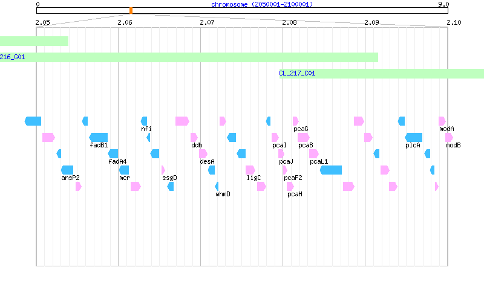The height and width of the screenshot is (302, 484).
Task: Select the plcA gene arrow
Action: pos(414,138)
